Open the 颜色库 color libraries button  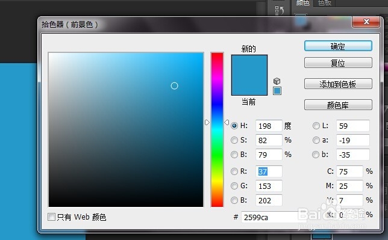tap(338, 105)
